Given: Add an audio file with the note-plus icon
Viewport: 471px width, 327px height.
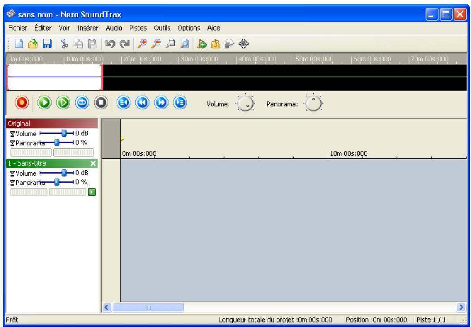Looking at the screenshot, I should 201,44.
